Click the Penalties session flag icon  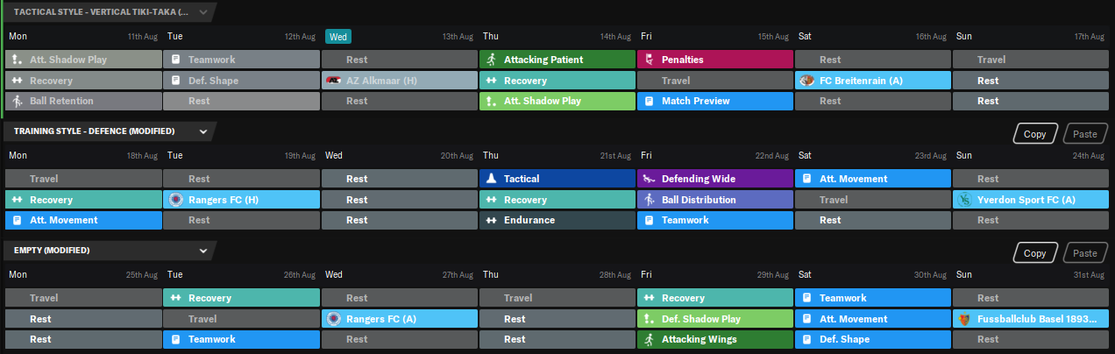649,60
